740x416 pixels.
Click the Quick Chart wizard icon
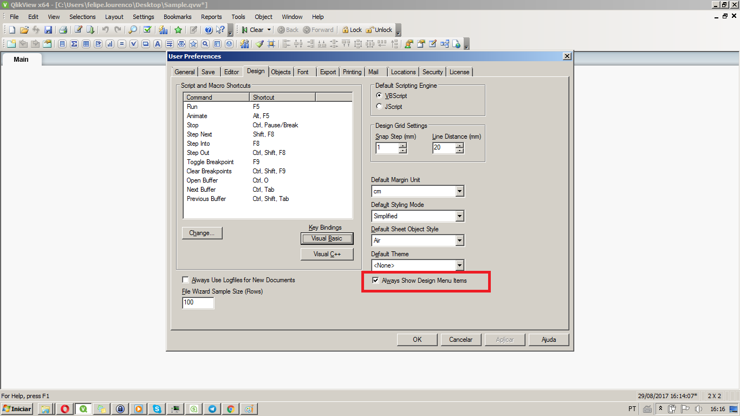(163, 30)
